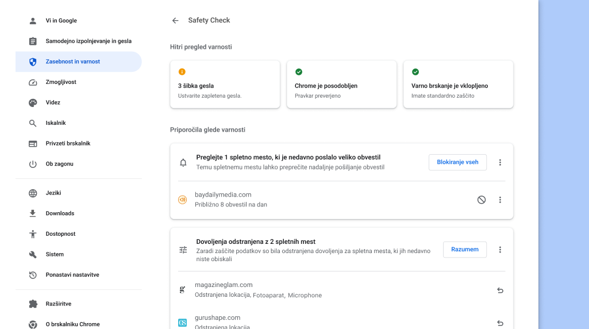Go to Ob zagonu settings
This screenshot has height=329, width=589.
(x=79, y=164)
